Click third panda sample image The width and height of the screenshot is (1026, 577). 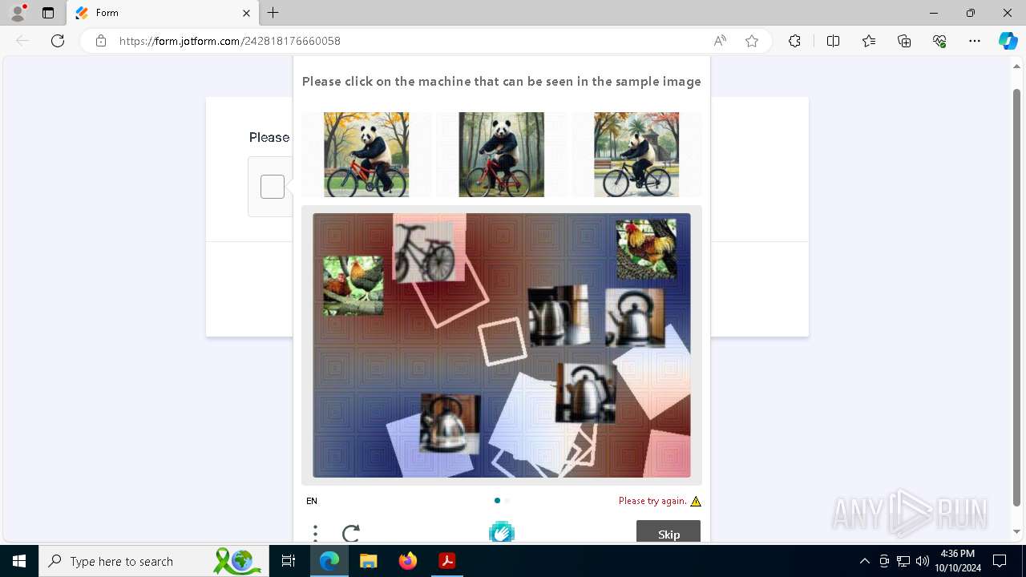pos(636,155)
